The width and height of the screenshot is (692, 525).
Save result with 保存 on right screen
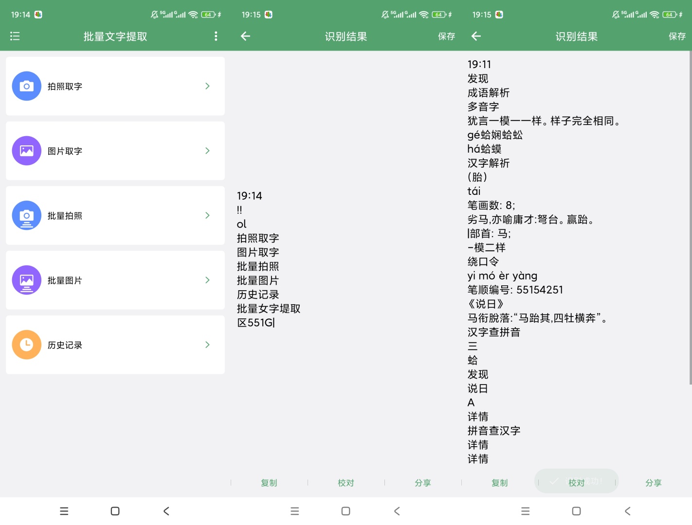pyautogui.click(x=677, y=36)
